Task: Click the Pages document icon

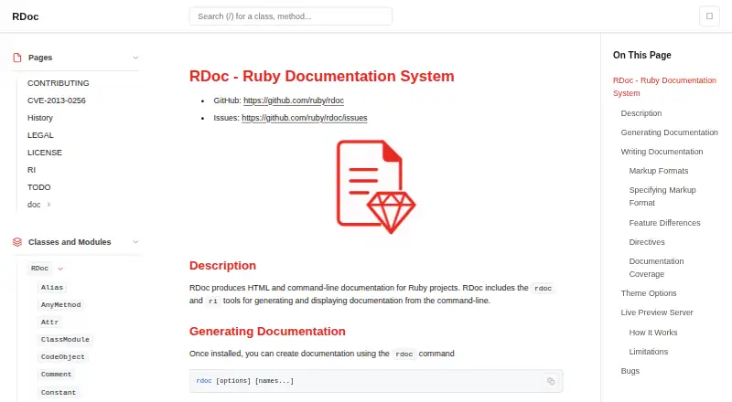Action: pyautogui.click(x=17, y=58)
